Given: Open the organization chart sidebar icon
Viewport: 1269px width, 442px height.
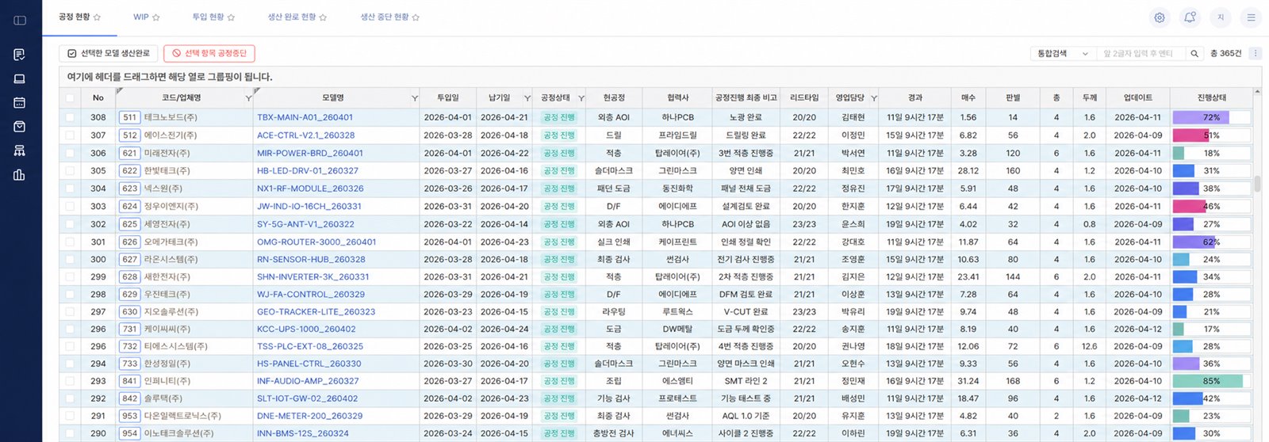Looking at the screenshot, I should click(20, 151).
